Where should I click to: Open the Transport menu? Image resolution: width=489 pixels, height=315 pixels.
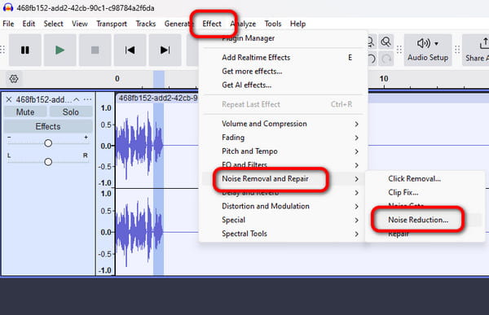coord(112,24)
